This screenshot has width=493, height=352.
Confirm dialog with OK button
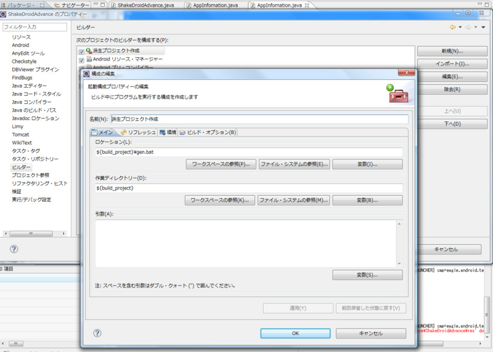(296, 334)
